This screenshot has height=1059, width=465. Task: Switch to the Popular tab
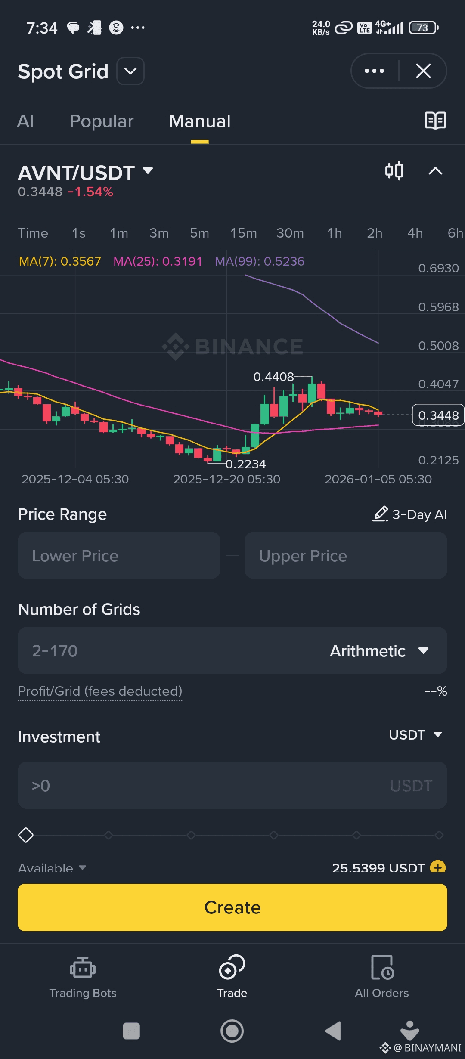pyautogui.click(x=102, y=121)
